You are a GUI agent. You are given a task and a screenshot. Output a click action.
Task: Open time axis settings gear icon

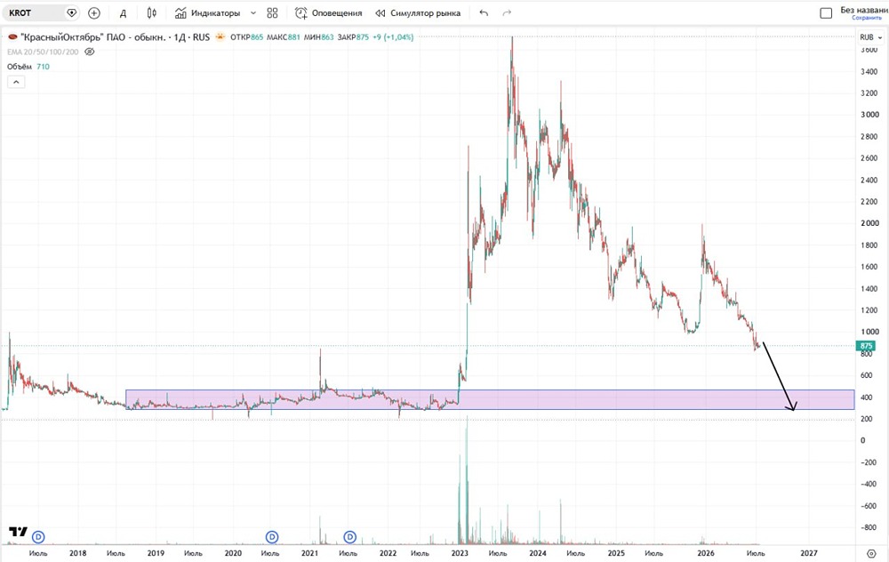coord(871,553)
